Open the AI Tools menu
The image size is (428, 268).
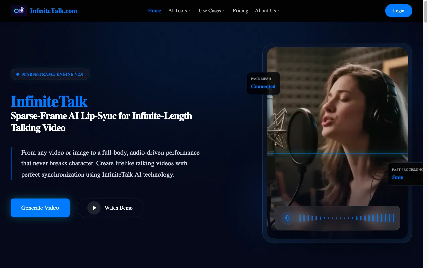click(x=177, y=11)
